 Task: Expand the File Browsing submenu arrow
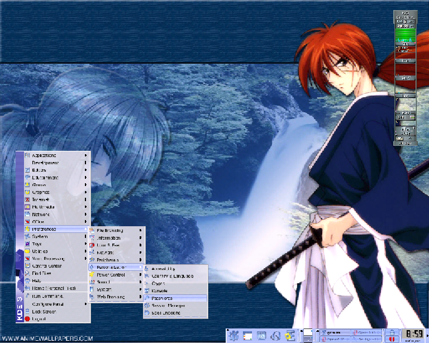[140, 231]
